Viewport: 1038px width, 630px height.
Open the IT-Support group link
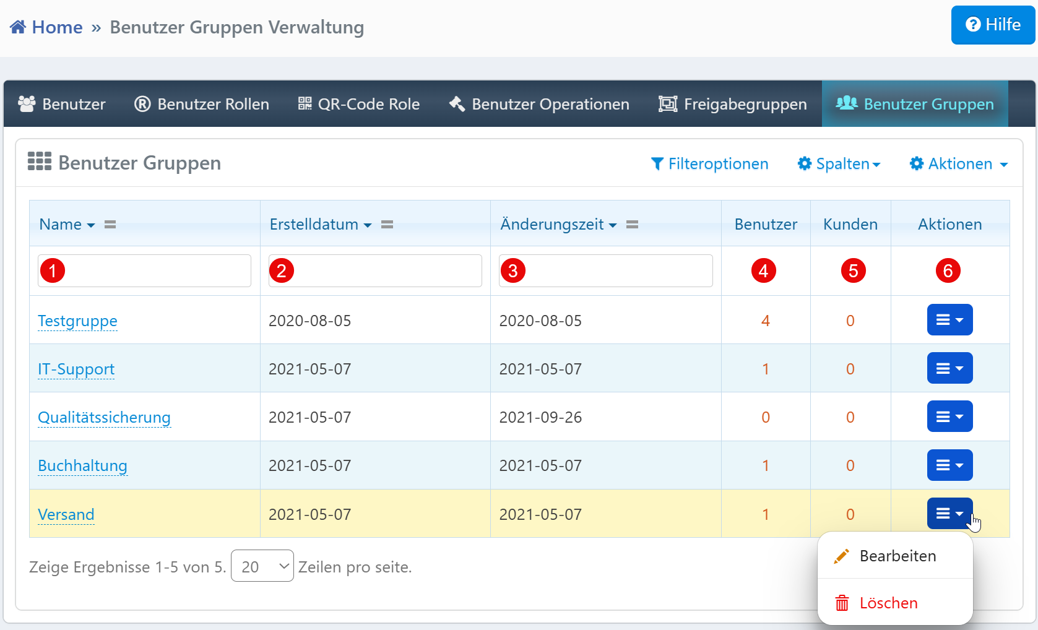(x=76, y=369)
